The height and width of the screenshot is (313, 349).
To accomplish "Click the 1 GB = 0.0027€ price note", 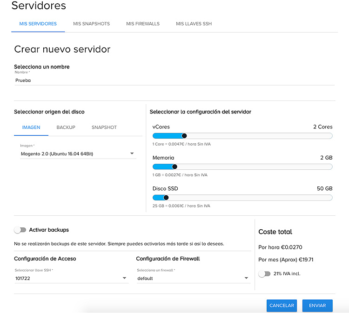I will click(180, 175).
